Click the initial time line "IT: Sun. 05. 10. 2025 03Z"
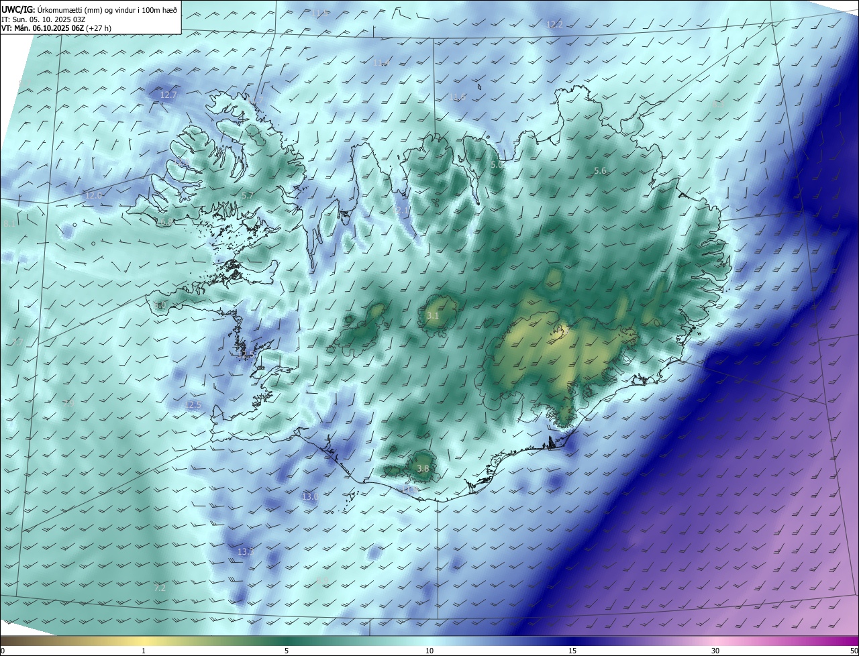This screenshot has width=859, height=656. point(43,19)
